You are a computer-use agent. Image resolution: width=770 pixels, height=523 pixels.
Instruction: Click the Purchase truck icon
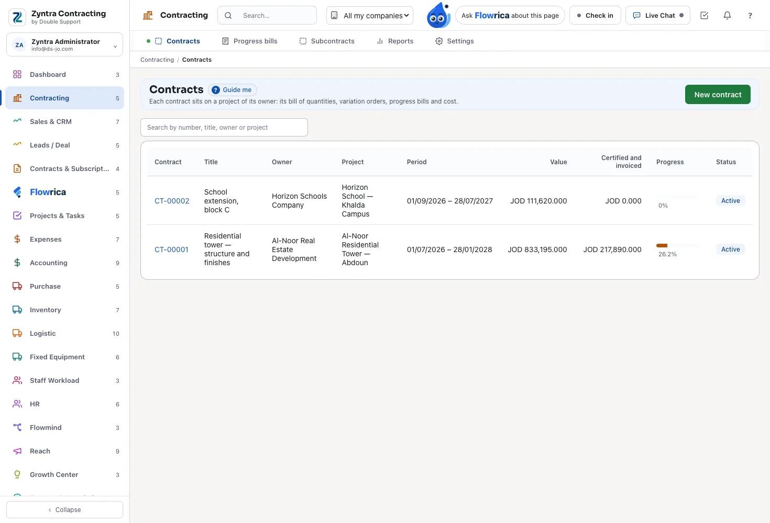point(17,286)
